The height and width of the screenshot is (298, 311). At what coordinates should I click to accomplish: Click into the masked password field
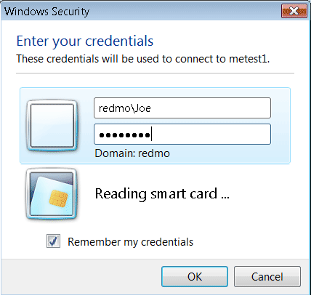point(182,134)
